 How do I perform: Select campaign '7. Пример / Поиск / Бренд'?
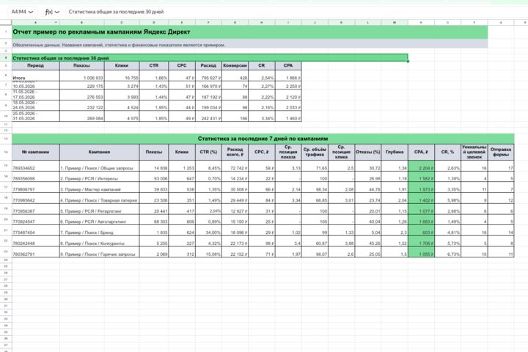coord(99,230)
